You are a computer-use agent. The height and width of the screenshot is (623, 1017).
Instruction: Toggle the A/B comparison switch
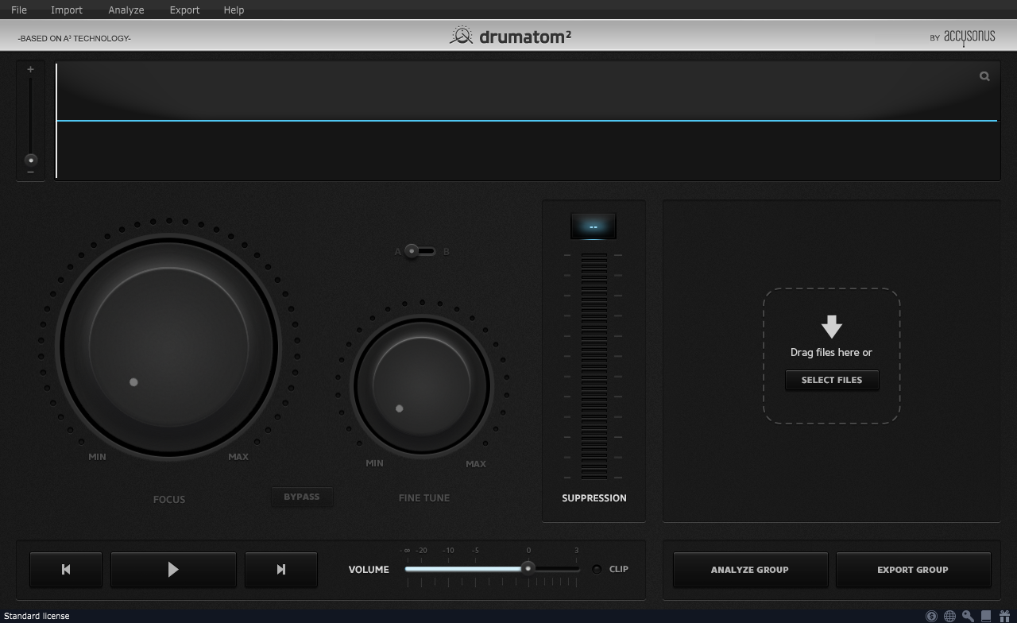(420, 251)
